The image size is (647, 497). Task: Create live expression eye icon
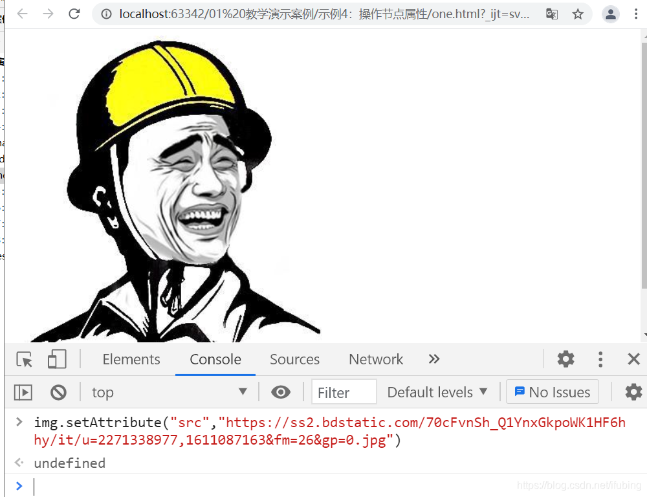(x=281, y=392)
